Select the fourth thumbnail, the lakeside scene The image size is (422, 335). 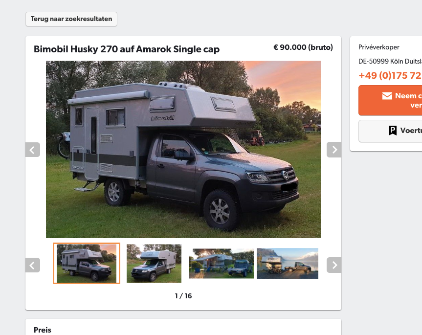[288, 264]
